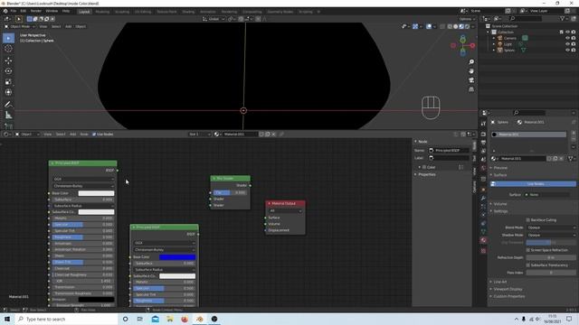The image size is (579, 325).
Task: Toggle Use Nodes checkbox in node editor header
Action: (94, 135)
